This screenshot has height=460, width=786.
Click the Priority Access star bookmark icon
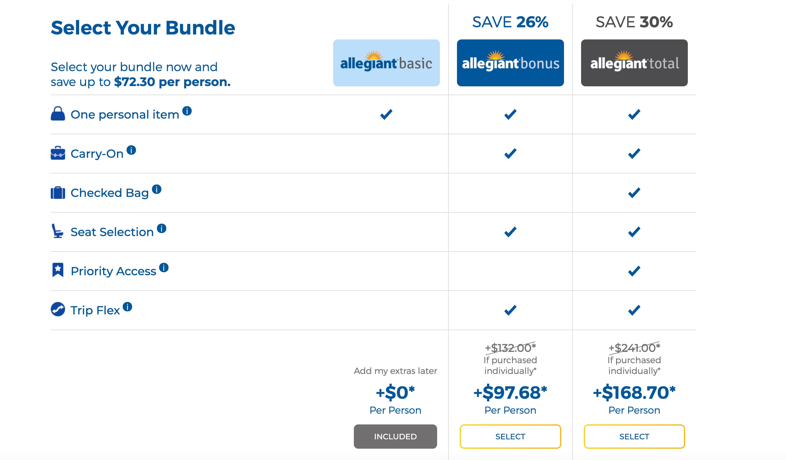[58, 270]
